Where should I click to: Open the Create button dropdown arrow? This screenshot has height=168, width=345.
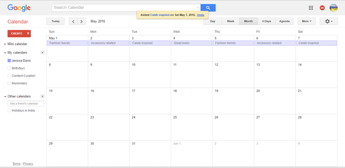[28, 34]
